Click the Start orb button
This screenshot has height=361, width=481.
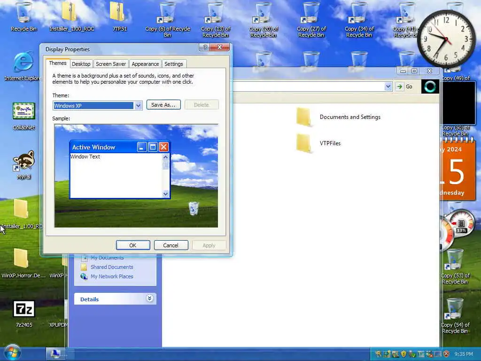click(12, 352)
